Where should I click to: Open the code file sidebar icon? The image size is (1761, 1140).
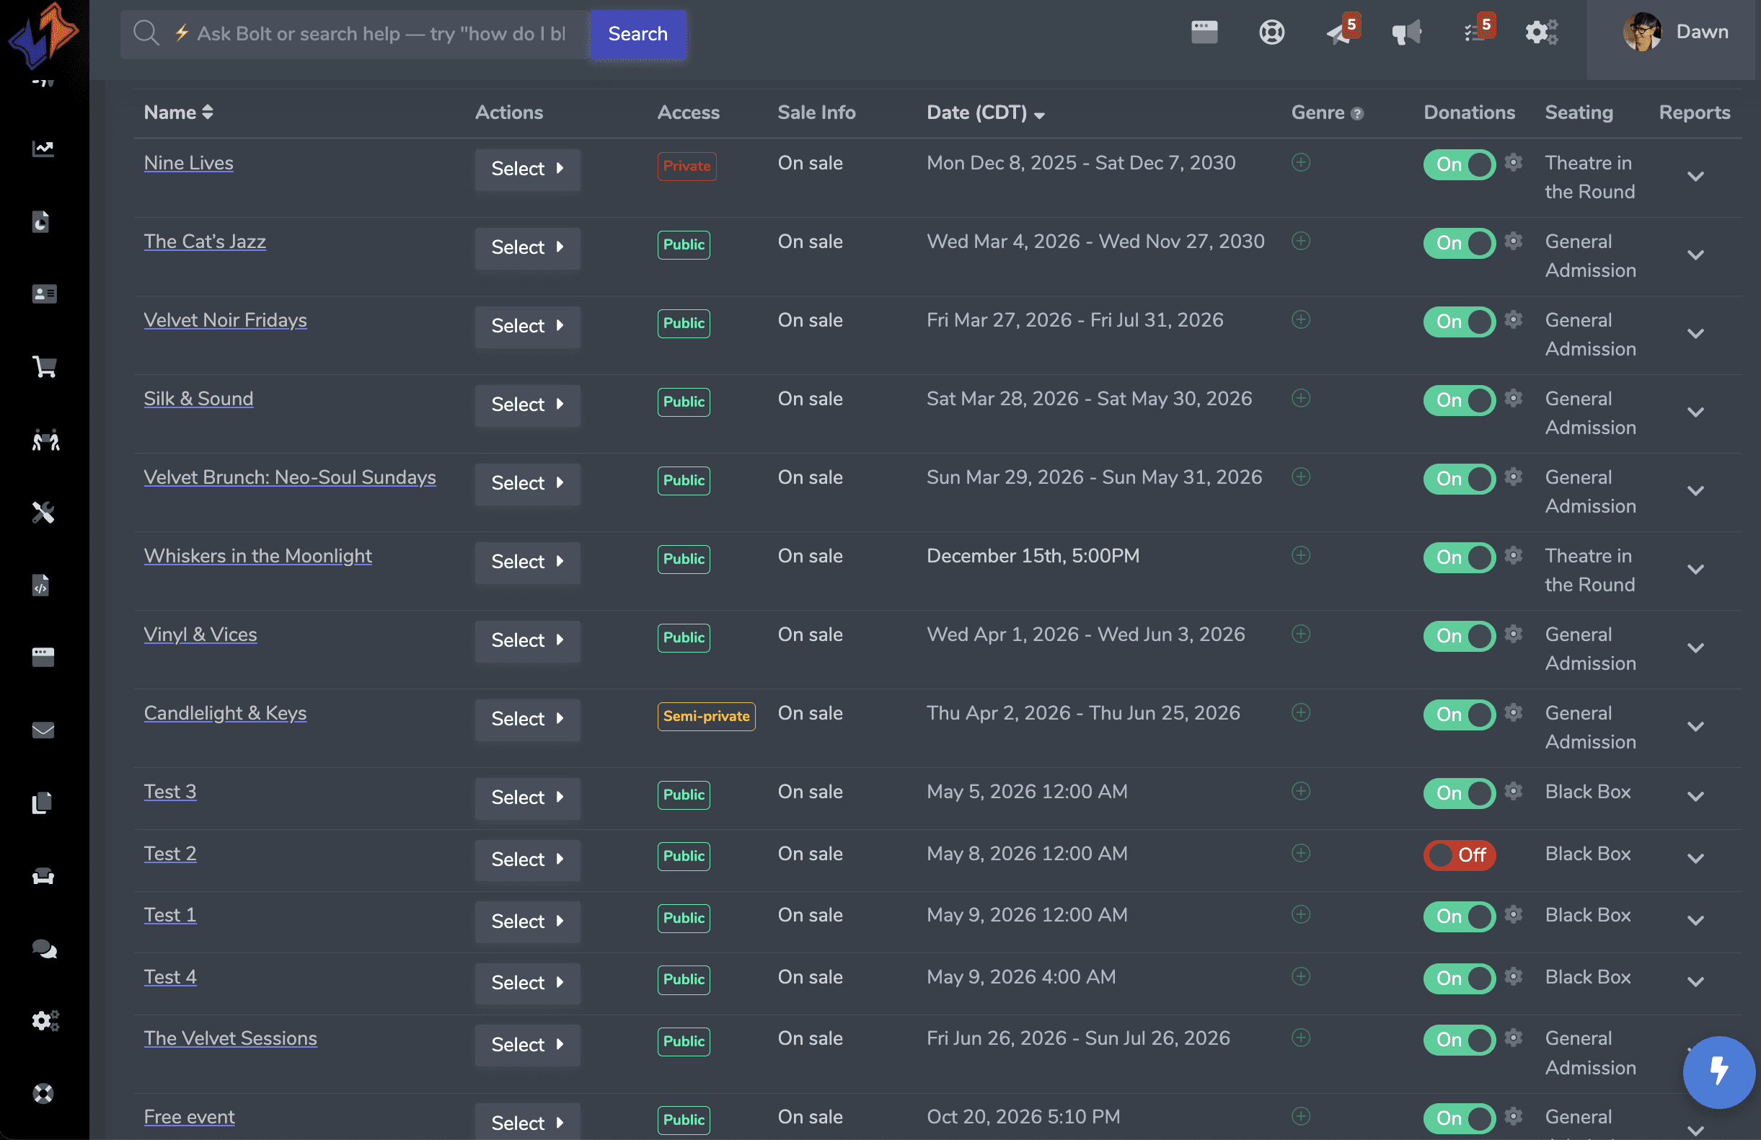coord(40,586)
